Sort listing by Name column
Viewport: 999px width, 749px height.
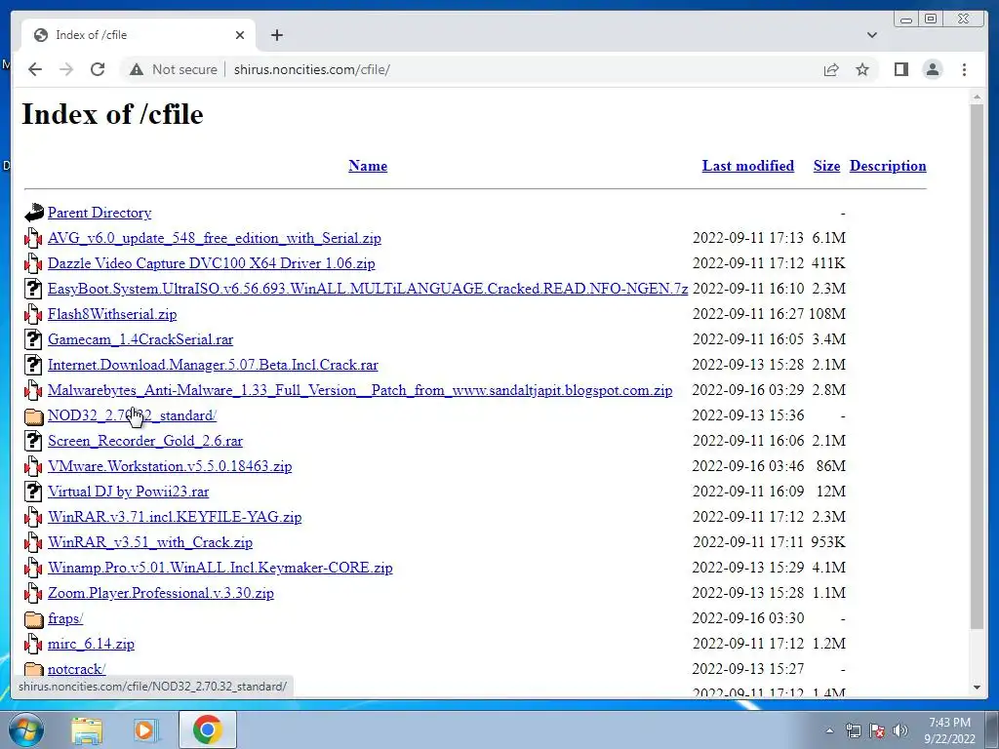pyautogui.click(x=368, y=166)
